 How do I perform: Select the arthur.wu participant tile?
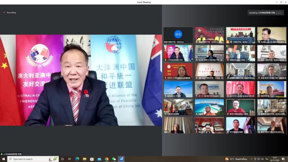pyautogui.click(x=272, y=35)
